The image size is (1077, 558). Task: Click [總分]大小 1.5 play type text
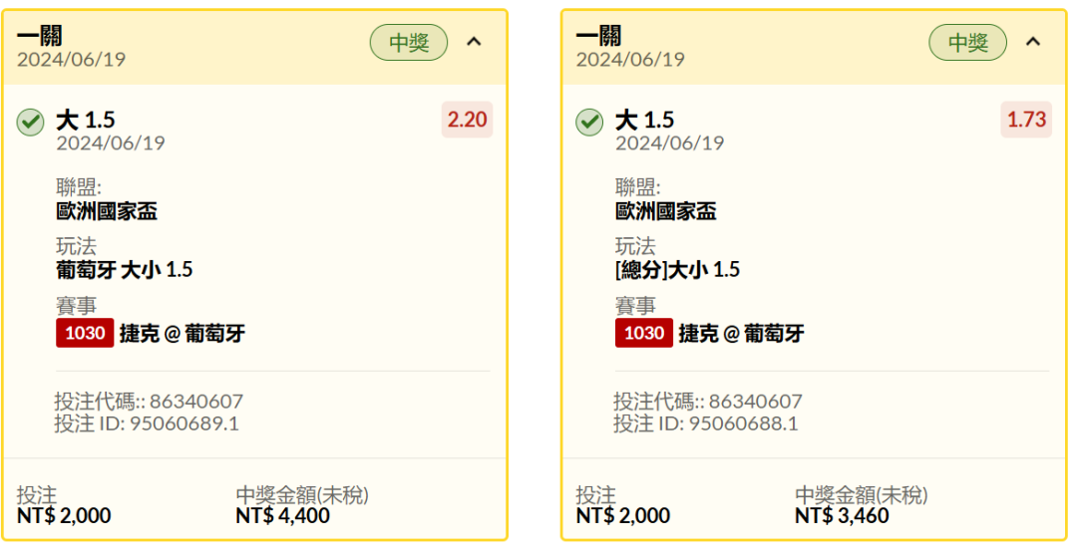click(x=677, y=270)
